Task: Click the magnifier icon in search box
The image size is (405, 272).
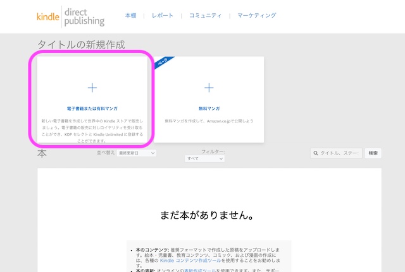Action: pos(316,153)
